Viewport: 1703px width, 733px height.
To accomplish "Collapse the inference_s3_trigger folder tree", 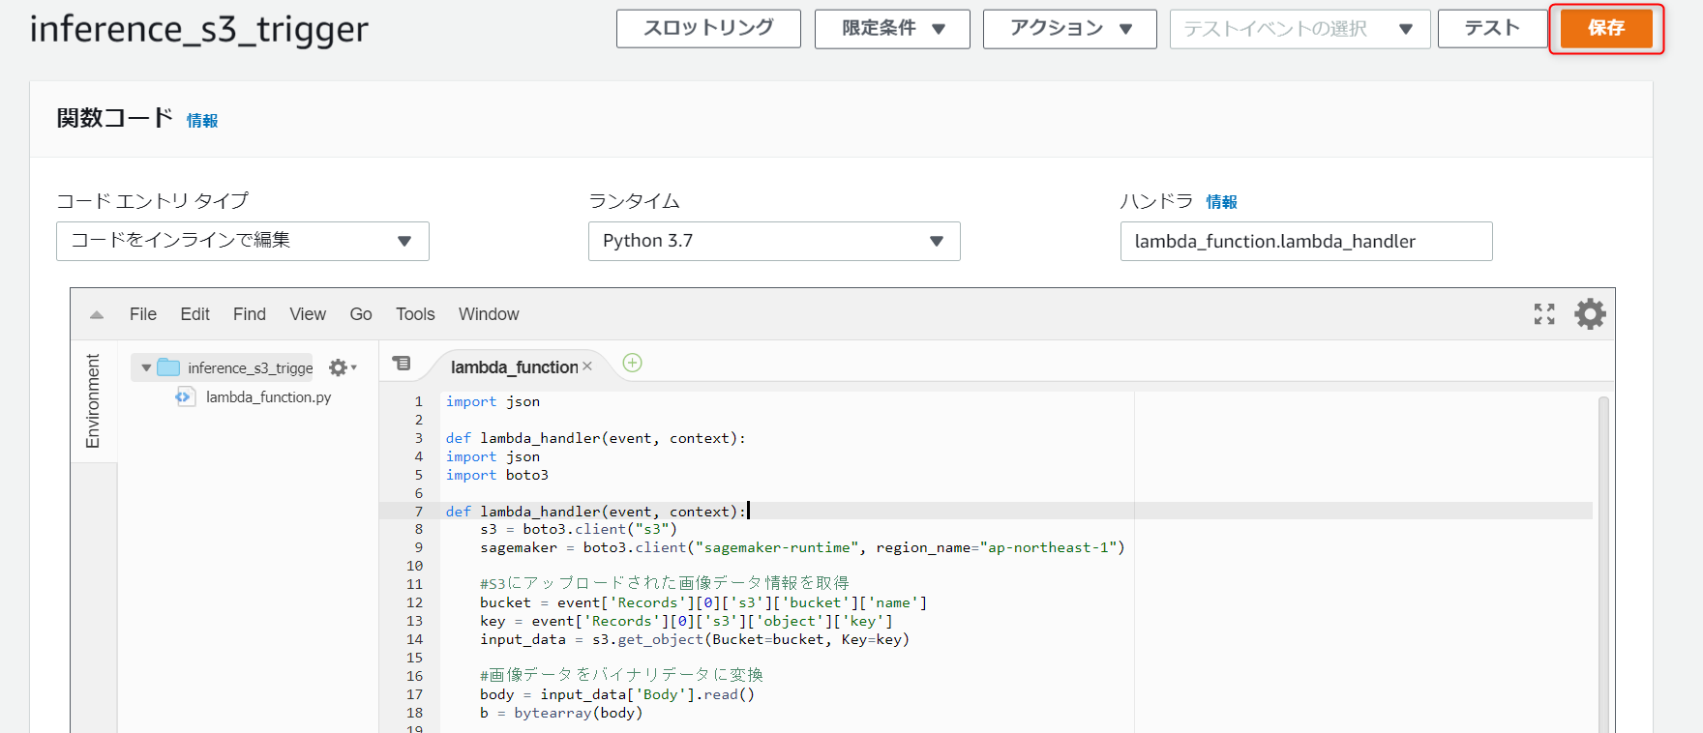I will (146, 367).
